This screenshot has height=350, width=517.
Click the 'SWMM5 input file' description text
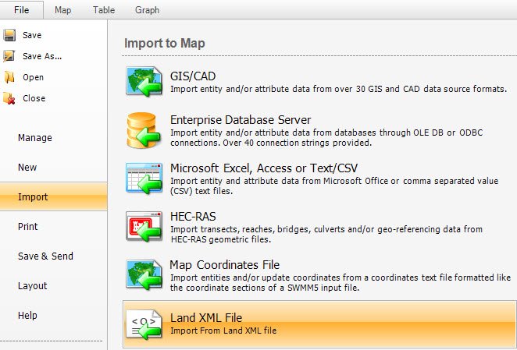point(323,288)
